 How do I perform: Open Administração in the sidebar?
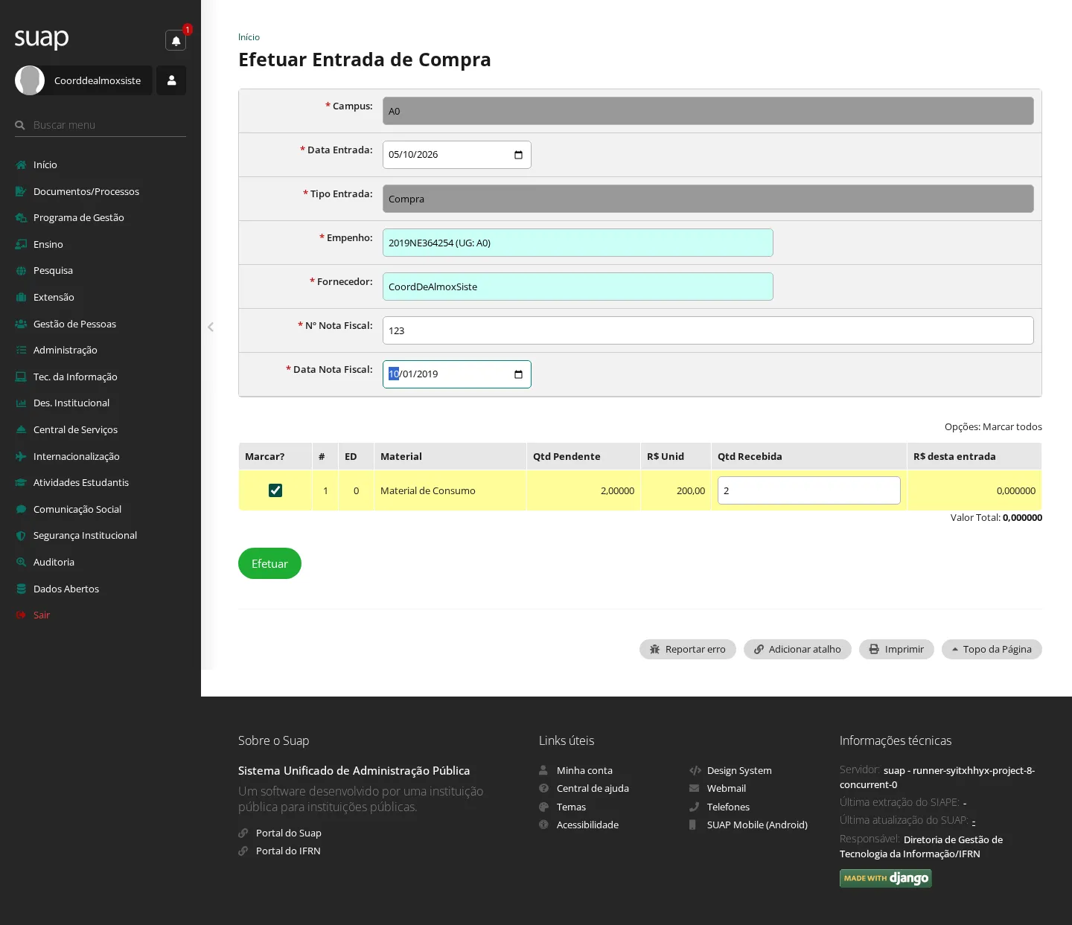pyautogui.click(x=66, y=350)
